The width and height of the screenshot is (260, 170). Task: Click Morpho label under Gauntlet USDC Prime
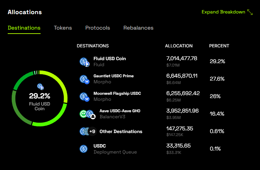coord(102,82)
